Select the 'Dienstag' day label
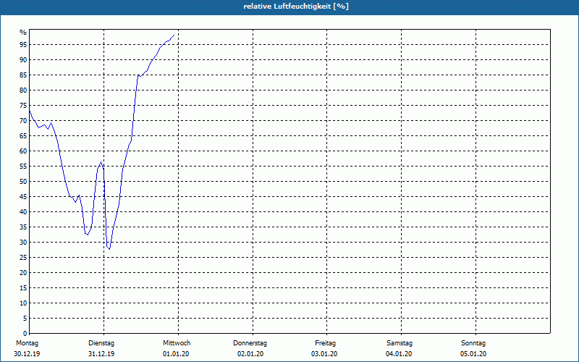Image resolution: width=579 pixels, height=362 pixels. (x=101, y=343)
